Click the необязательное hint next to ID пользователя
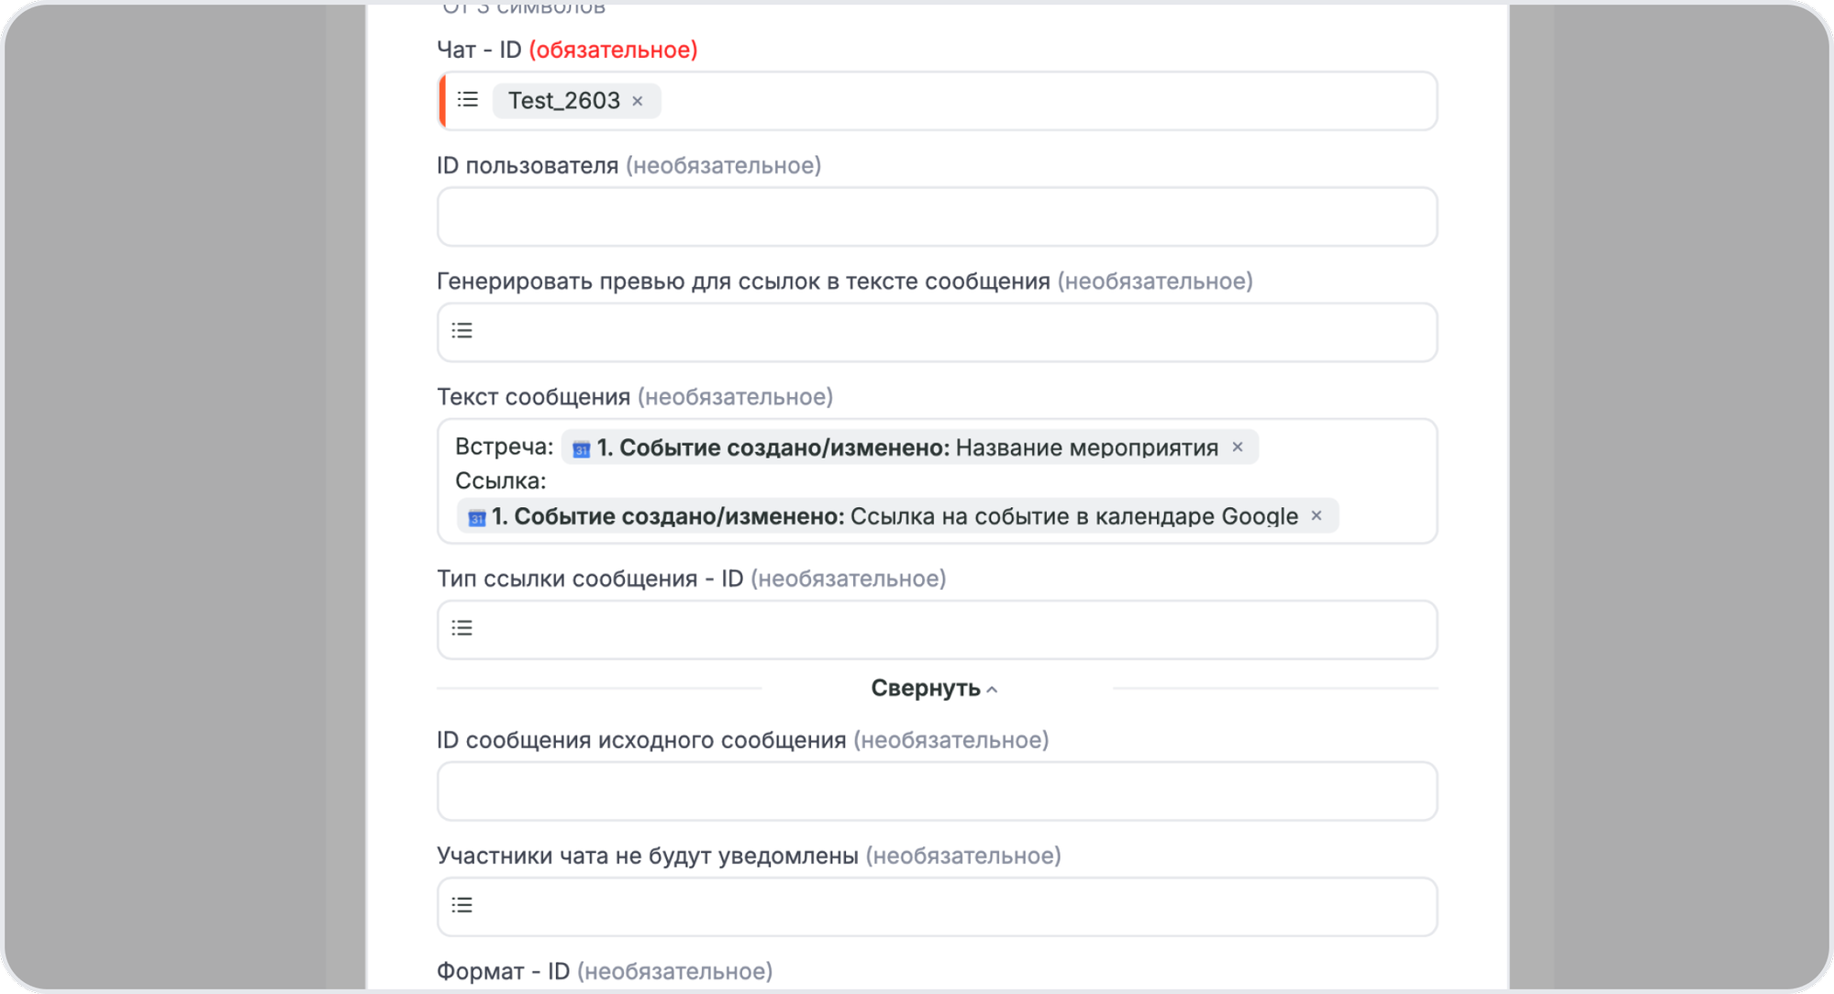Screen dimensions: 1834x994 [x=722, y=166]
